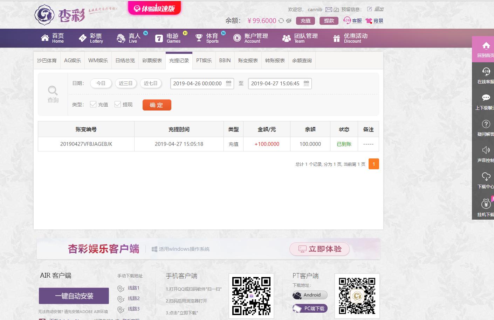The height and width of the screenshot is (320, 494).
Task: Click the orange 确定 confirm button
Action: coord(157,105)
